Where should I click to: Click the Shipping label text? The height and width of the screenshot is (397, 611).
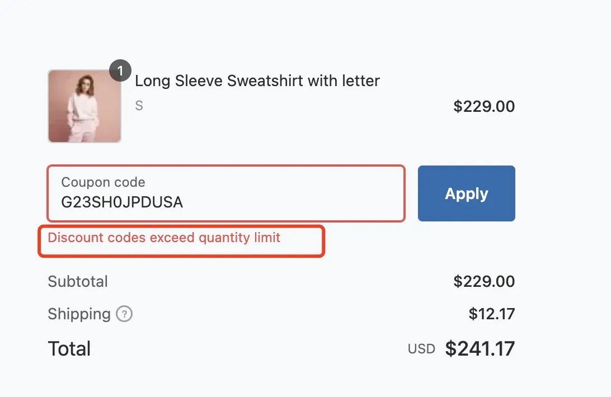point(79,314)
